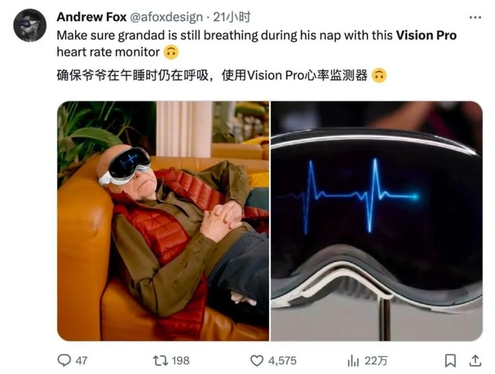
Task: Open the three-dot more options menu
Action: pyautogui.click(x=475, y=17)
